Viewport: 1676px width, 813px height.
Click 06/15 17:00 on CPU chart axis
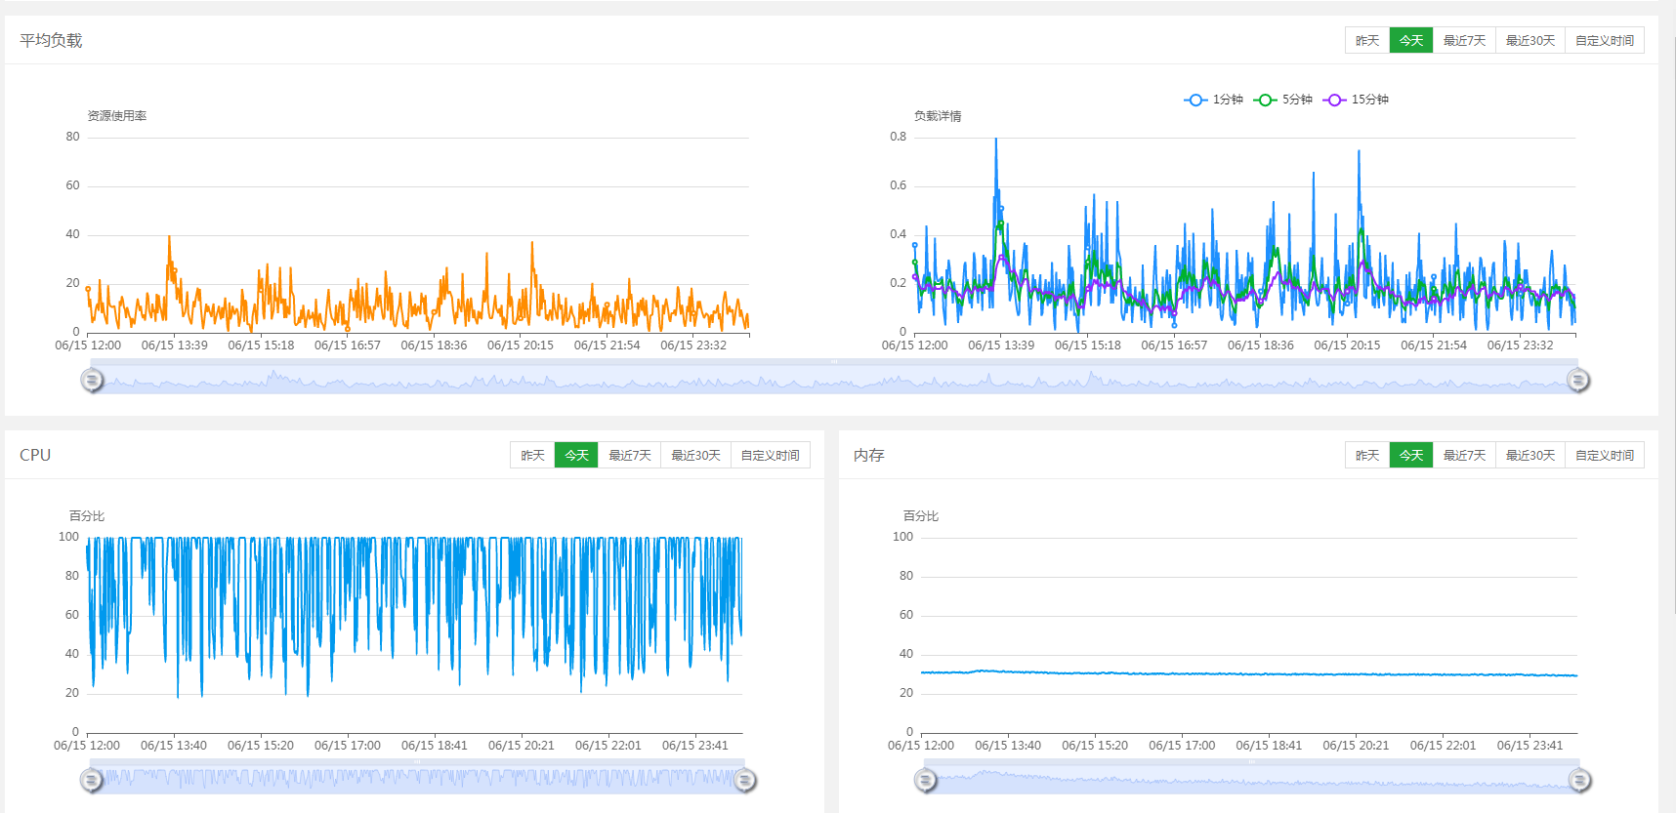click(348, 745)
